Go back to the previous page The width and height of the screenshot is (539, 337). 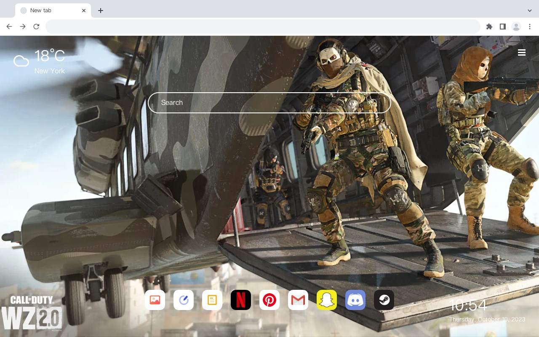(9, 27)
